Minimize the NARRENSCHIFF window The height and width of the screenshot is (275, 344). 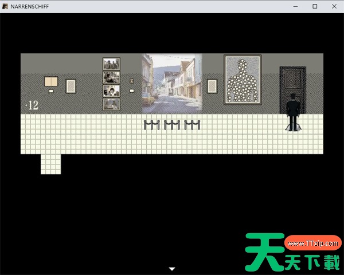(x=295, y=6)
